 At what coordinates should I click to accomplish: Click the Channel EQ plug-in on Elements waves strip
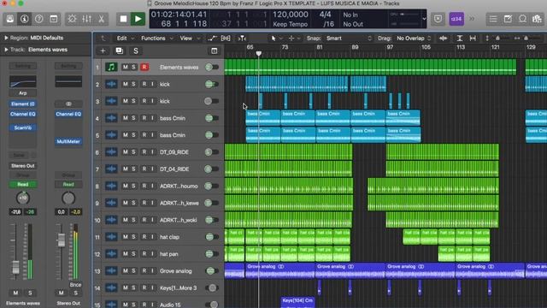(23, 114)
